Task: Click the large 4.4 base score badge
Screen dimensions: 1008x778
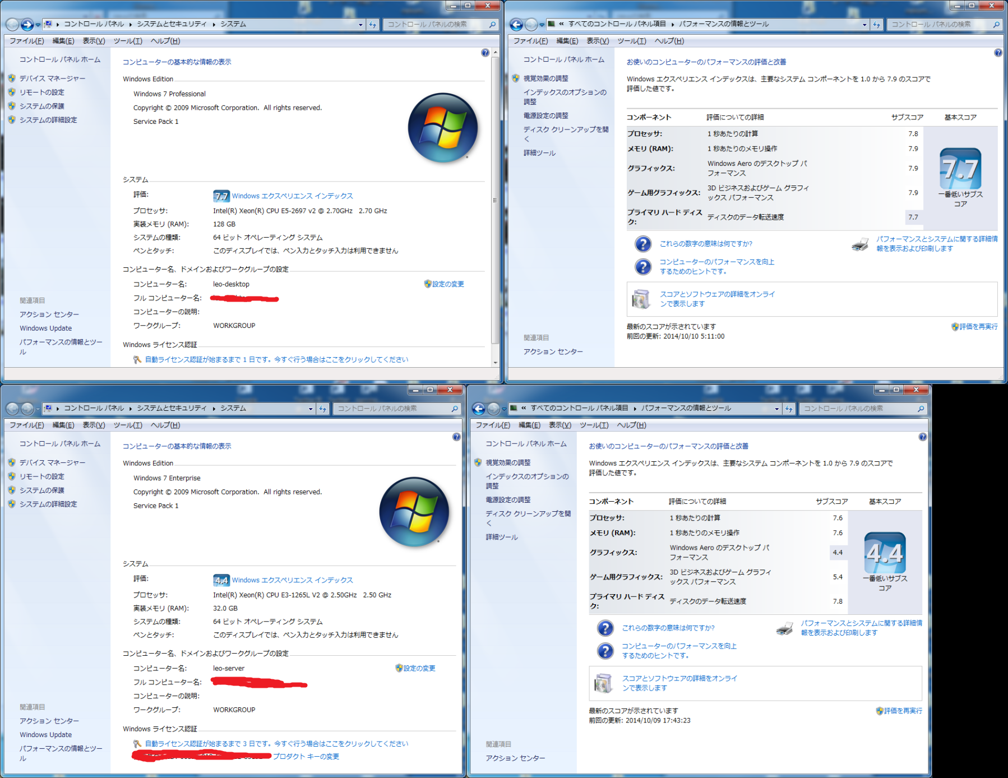Action: tap(885, 553)
